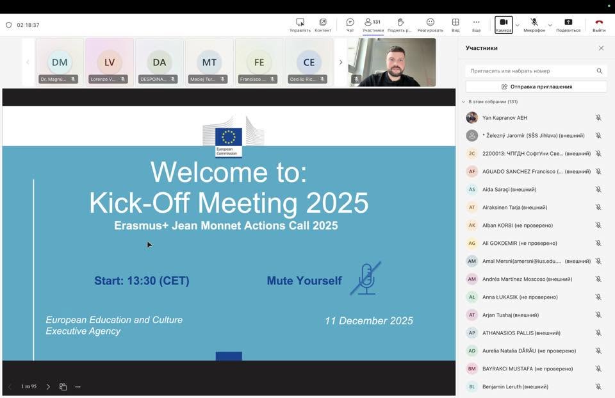Click the shield security icon near timer
Viewport: 615px width, 398px height.
(x=8, y=25)
